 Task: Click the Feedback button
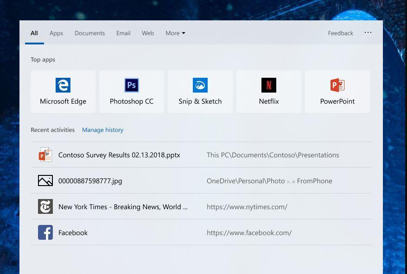click(x=340, y=33)
